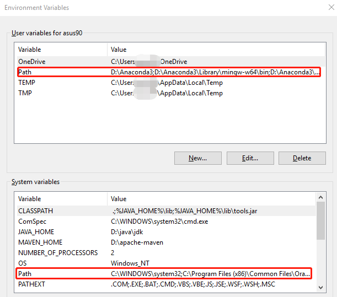Click the system variables scroll up arrow
Image resolution: width=337 pixels, height=297 pixels.
pos(320,197)
